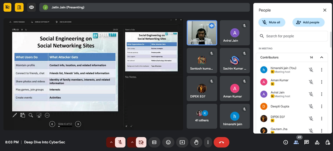Viewport: 333px width, 151px height.
Task: Click the Add people button
Action: click(308, 22)
